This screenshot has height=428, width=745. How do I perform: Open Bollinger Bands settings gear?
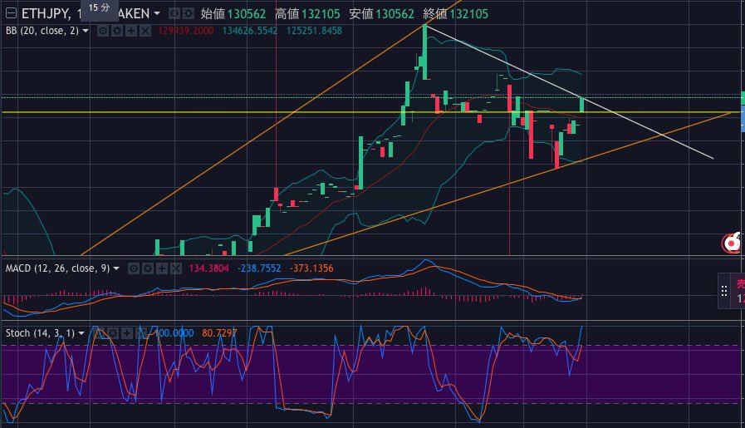tap(117, 32)
